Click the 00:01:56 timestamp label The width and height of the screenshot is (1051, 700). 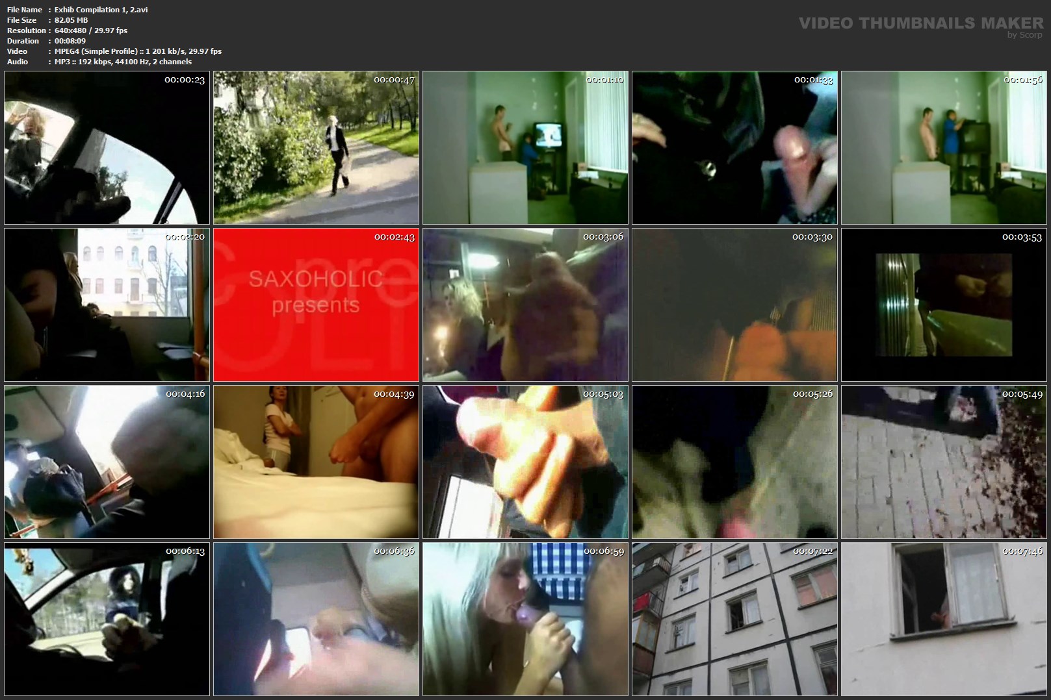[1022, 80]
